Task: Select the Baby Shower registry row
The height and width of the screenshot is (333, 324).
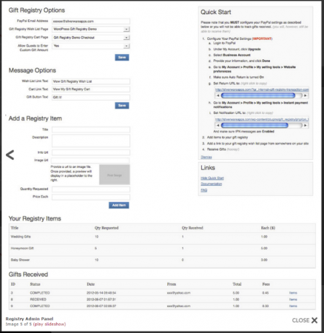Action: (162, 262)
